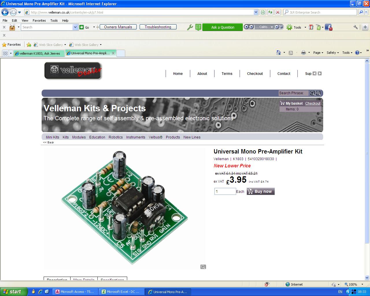
Task: Open the Safety dropdown menu
Action: (x=332, y=53)
